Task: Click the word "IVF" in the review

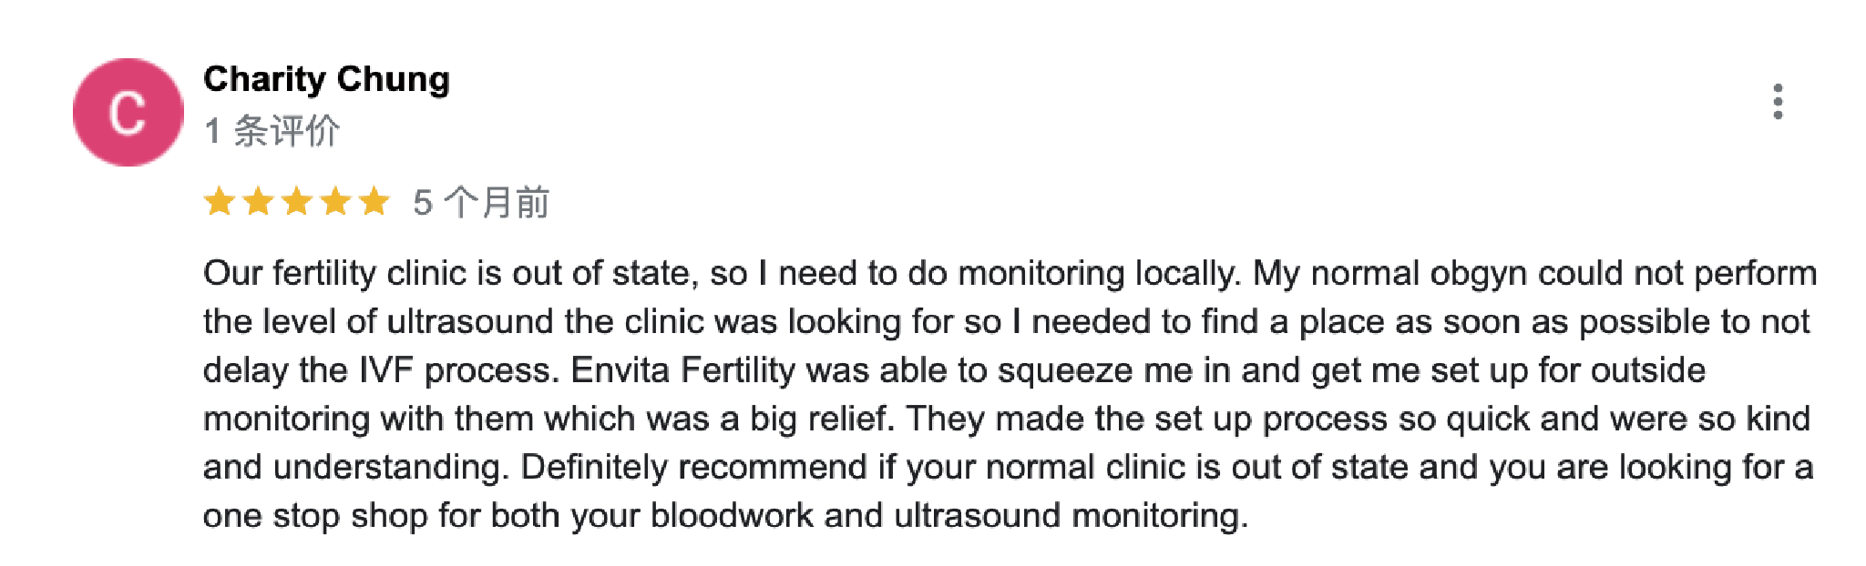Action: pos(386,370)
